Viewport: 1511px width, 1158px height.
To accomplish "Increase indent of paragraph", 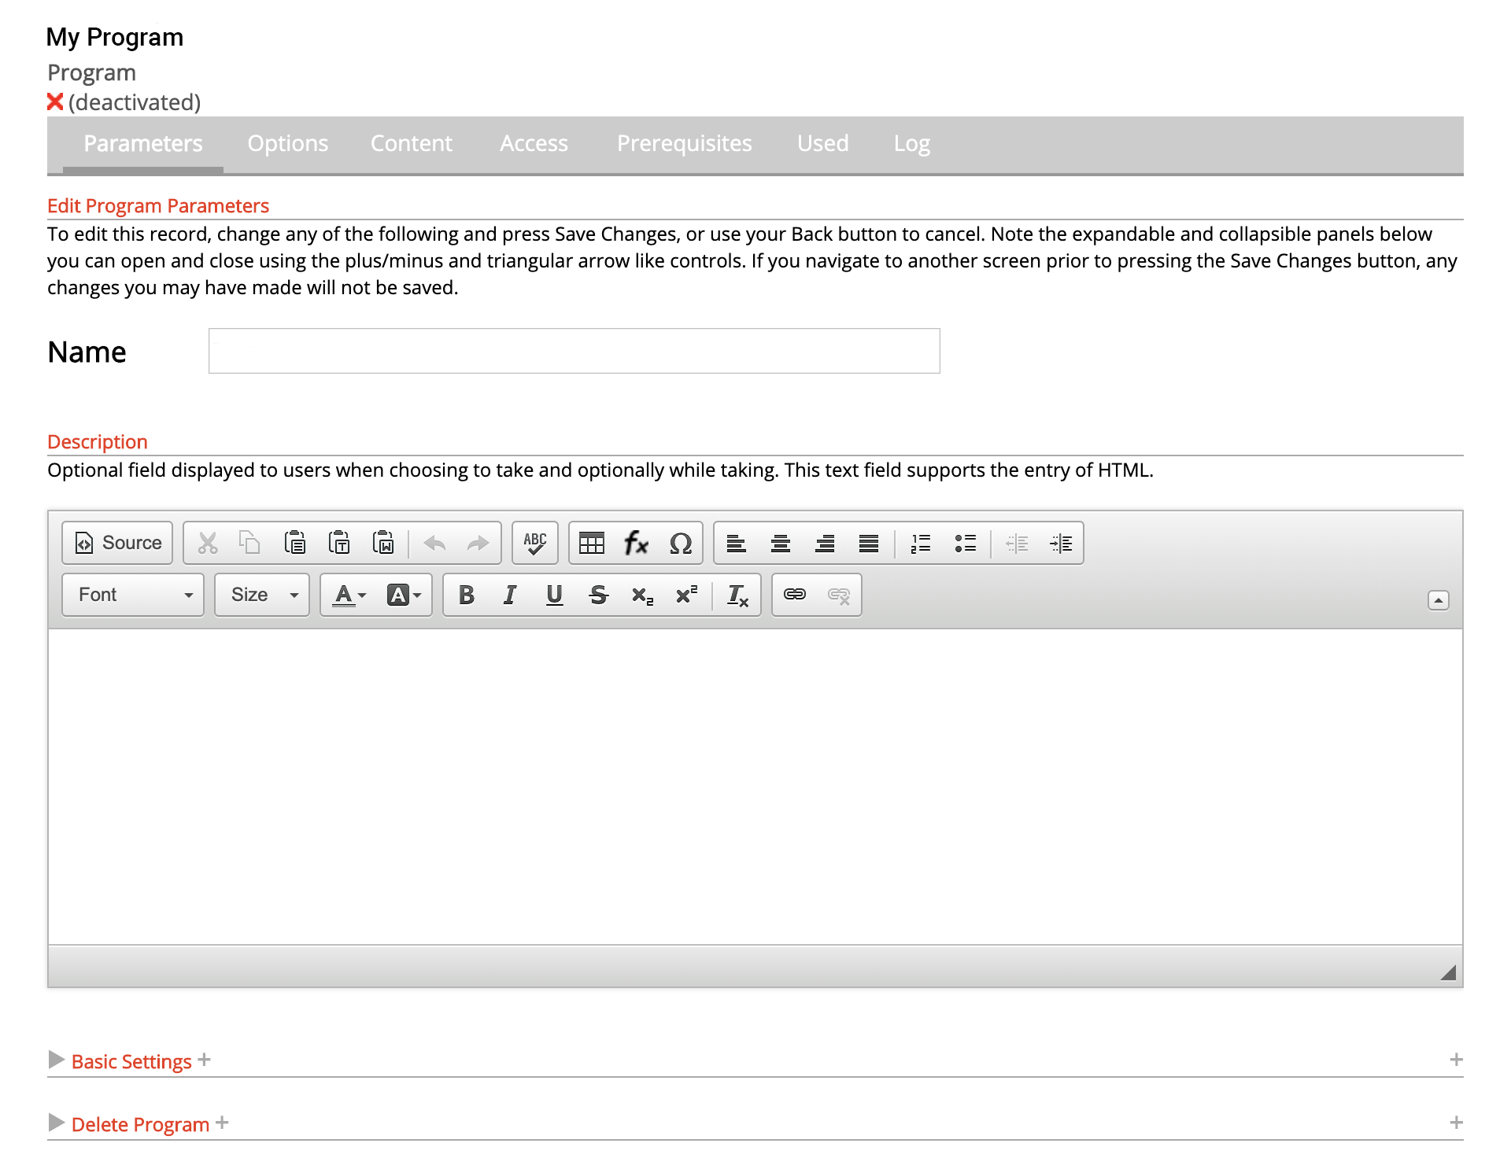I will 1061,543.
